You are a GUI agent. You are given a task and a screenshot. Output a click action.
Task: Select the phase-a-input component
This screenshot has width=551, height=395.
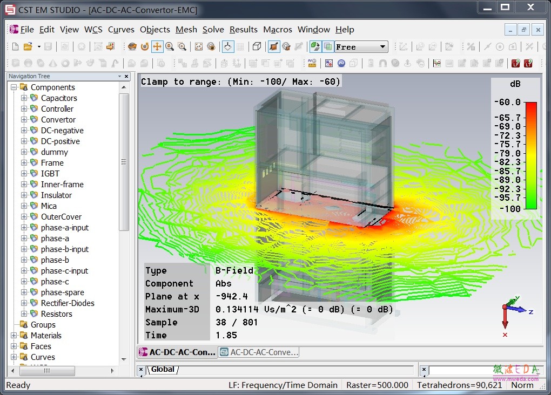point(65,228)
